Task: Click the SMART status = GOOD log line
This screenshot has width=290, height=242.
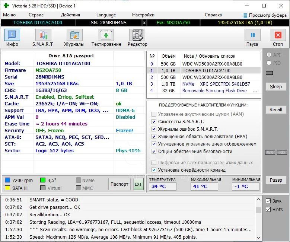Action: pos(54,200)
